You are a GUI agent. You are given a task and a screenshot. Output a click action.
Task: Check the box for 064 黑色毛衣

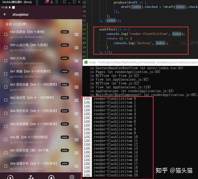point(6,113)
